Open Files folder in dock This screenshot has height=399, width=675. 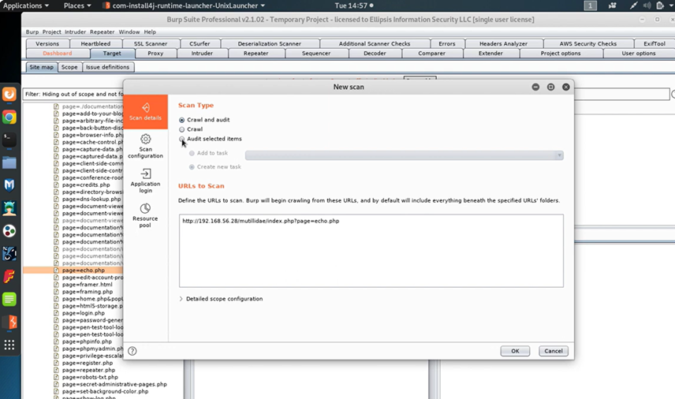[9, 162]
